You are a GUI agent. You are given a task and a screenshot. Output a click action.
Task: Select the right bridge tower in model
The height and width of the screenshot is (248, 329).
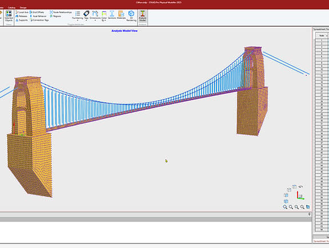252,91
